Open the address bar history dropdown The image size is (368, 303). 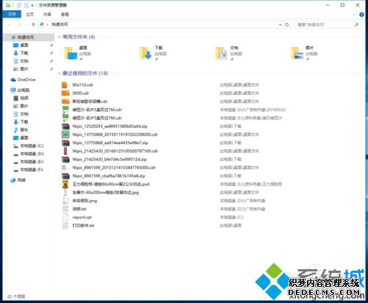pos(280,25)
